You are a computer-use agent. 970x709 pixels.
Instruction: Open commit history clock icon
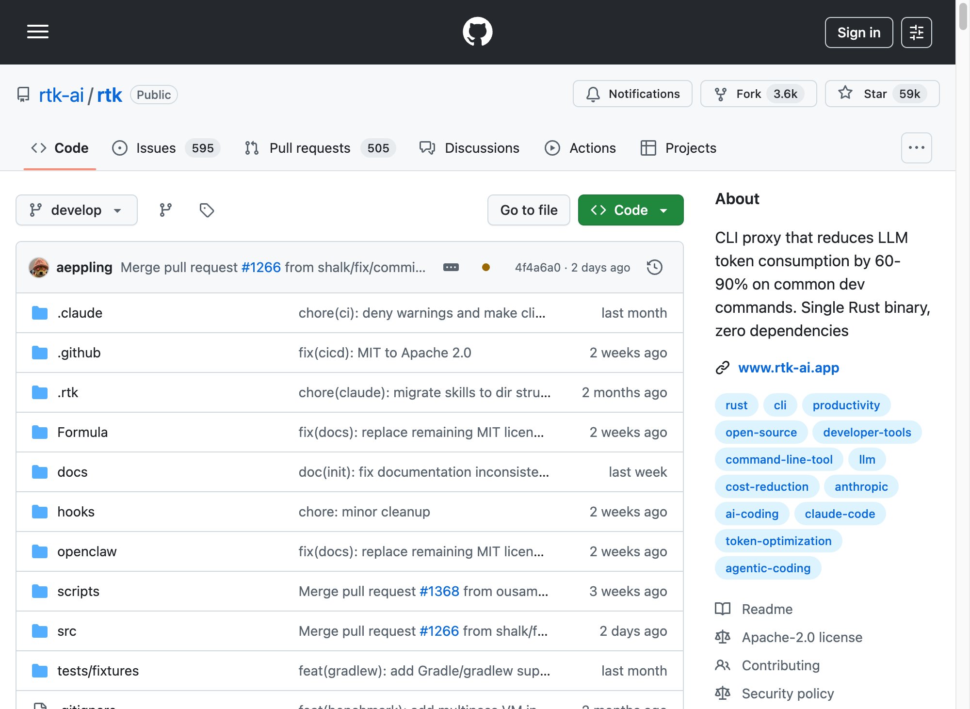655,267
